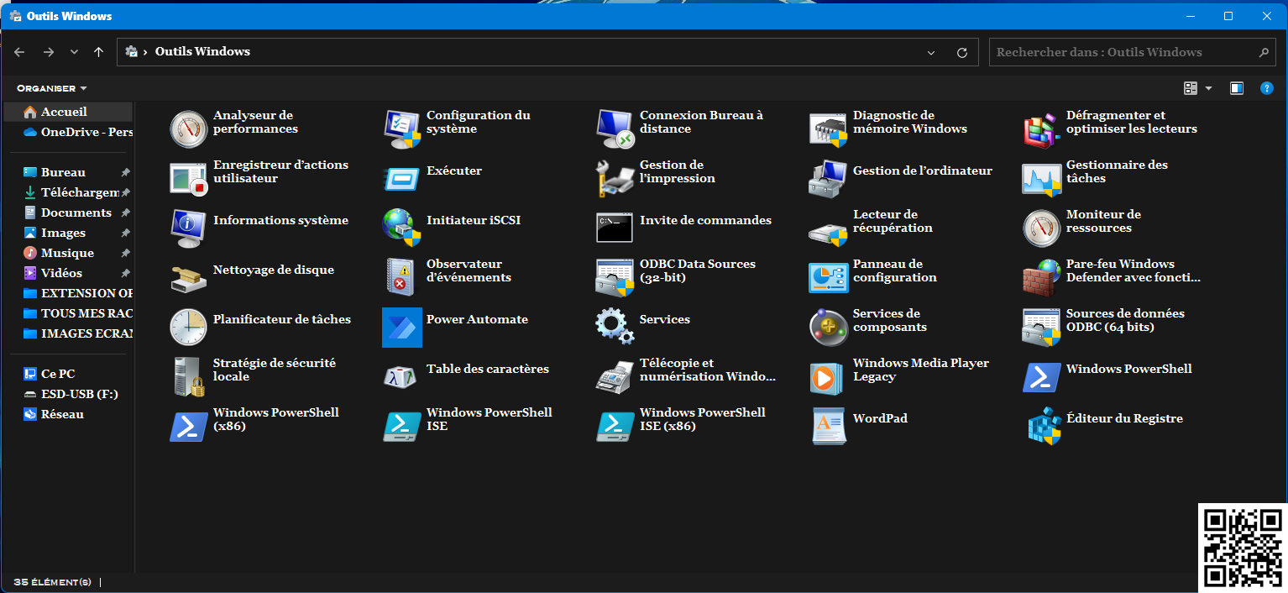
Task: Launch Invite de commandes icon
Action: 615,228
